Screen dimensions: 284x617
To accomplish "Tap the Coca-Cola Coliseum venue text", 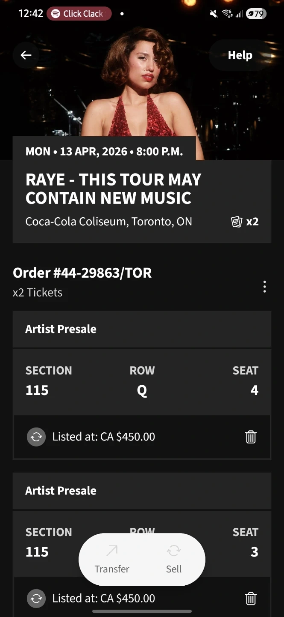I will (x=108, y=222).
